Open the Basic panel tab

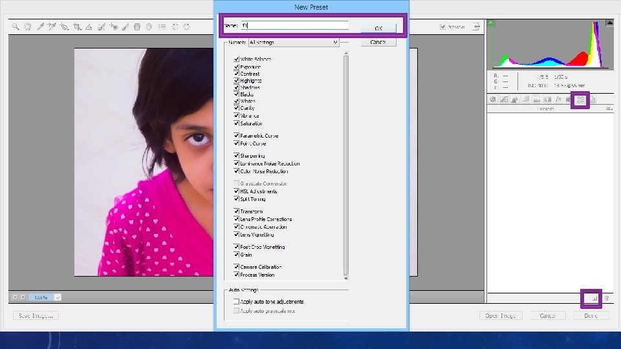[x=493, y=100]
